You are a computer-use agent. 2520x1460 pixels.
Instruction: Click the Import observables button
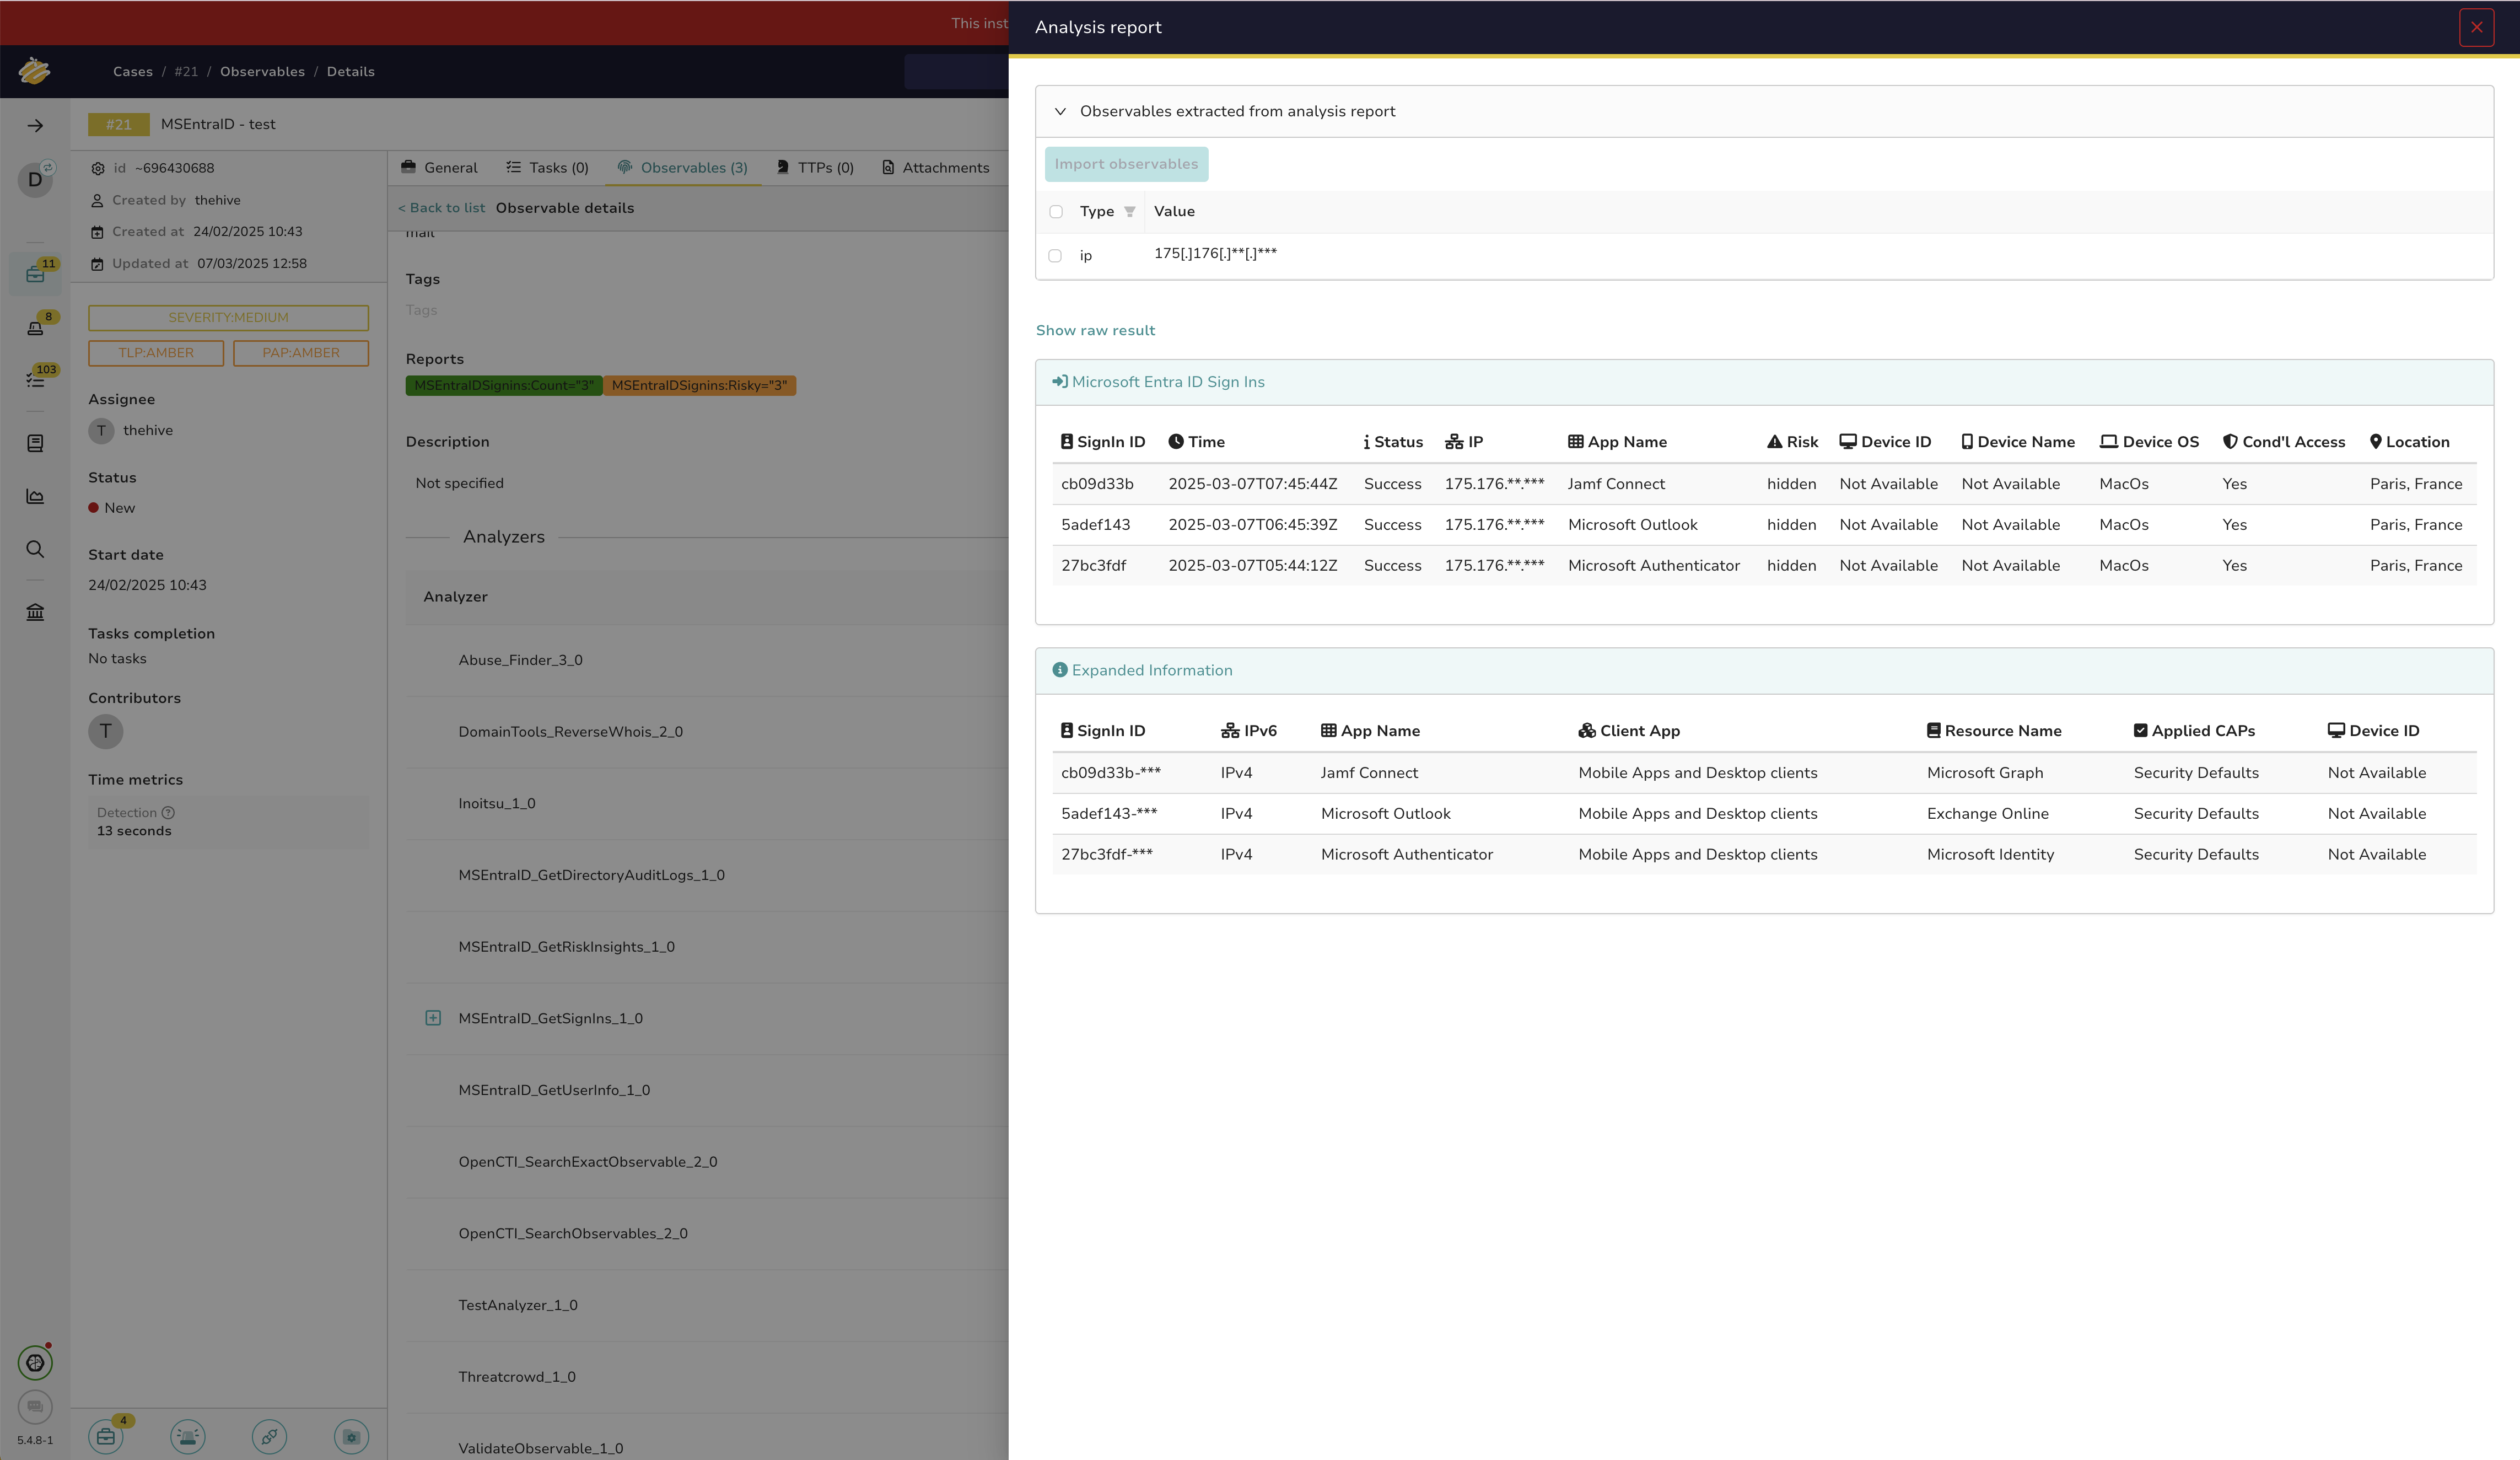(1126, 164)
